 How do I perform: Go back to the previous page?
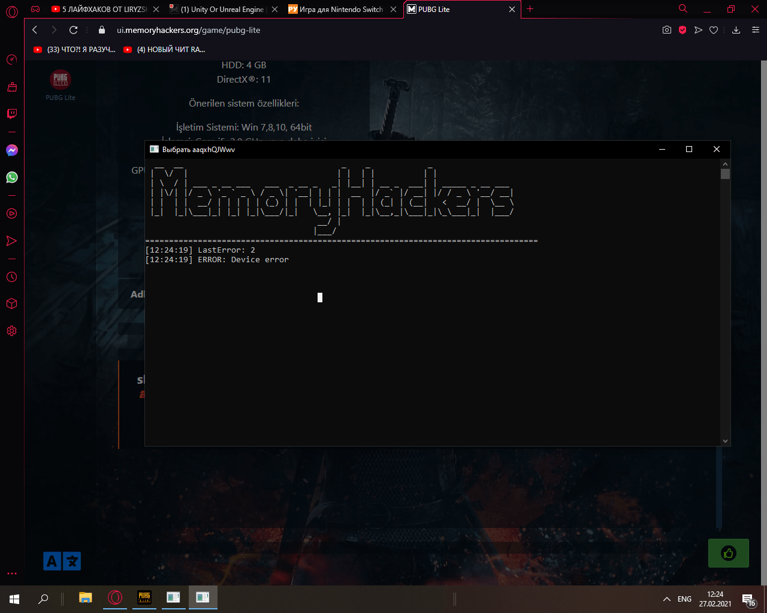click(35, 30)
